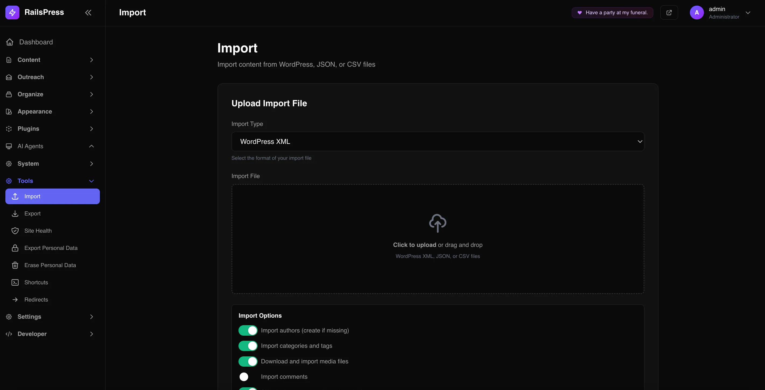Viewport: 765px width, 390px height.
Task: Open Erase Personal Data page
Action: click(52, 265)
